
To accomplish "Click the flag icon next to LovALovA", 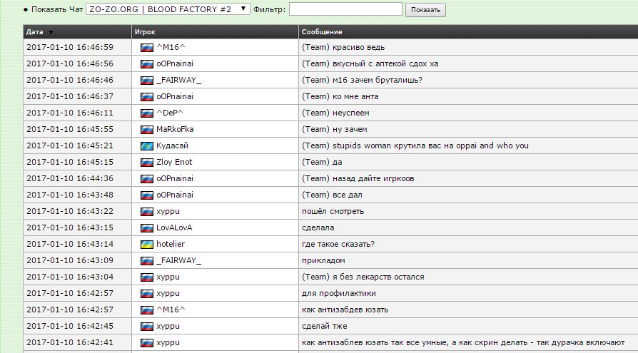I will pos(147,227).
